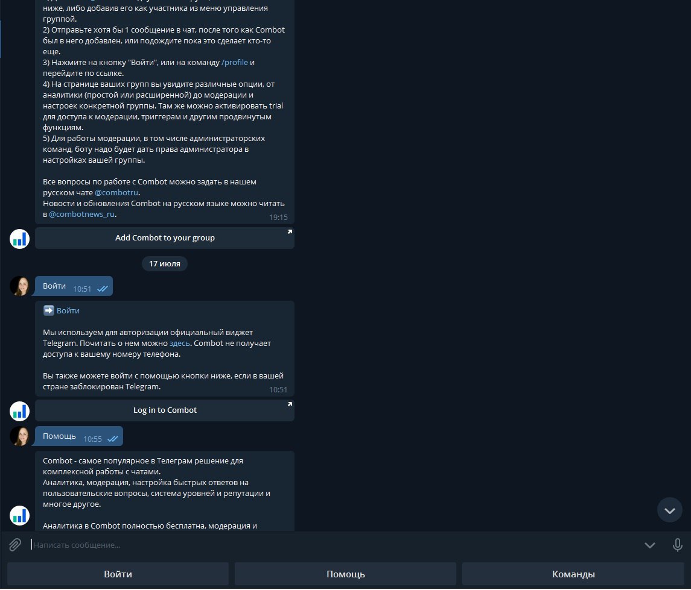Open the @combotnews_ru channel link
The height and width of the screenshot is (590, 691).
[81, 215]
